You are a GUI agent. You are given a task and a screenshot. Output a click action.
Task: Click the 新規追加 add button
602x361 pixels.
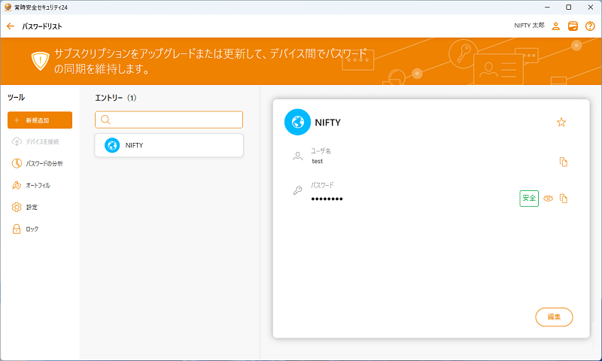[x=40, y=120]
